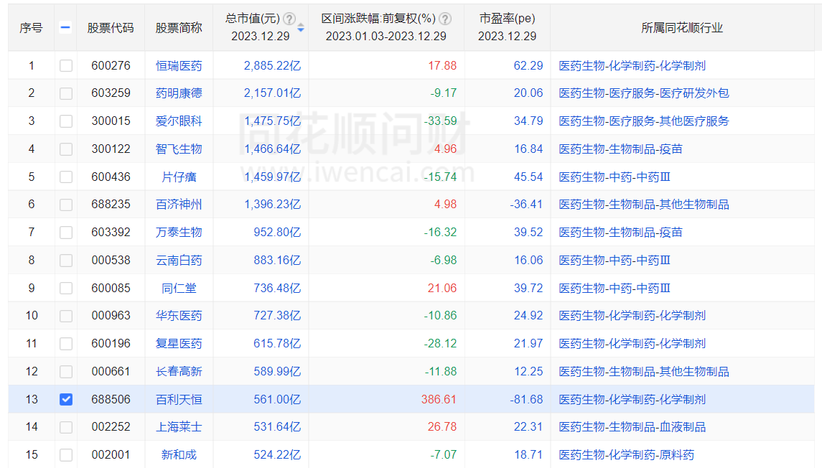Screen dimensions: 822x468
Task: Check the box for 上海莱士 row
Action: pyautogui.click(x=66, y=427)
